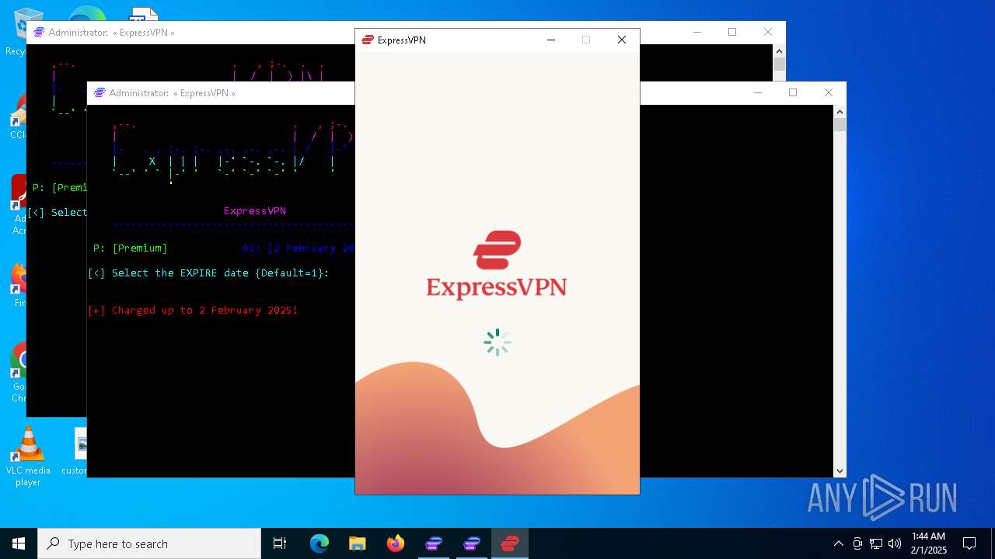Screen dimensions: 995x559
Task: Close the front Administrator console window
Action: tap(829, 92)
